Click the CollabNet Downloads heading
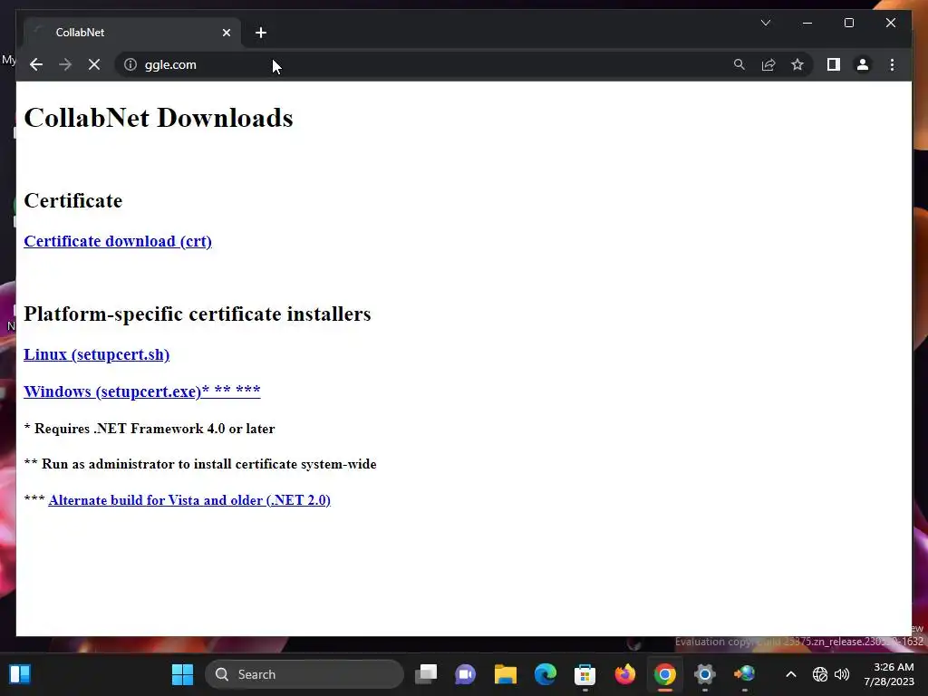This screenshot has width=928, height=696. click(159, 118)
